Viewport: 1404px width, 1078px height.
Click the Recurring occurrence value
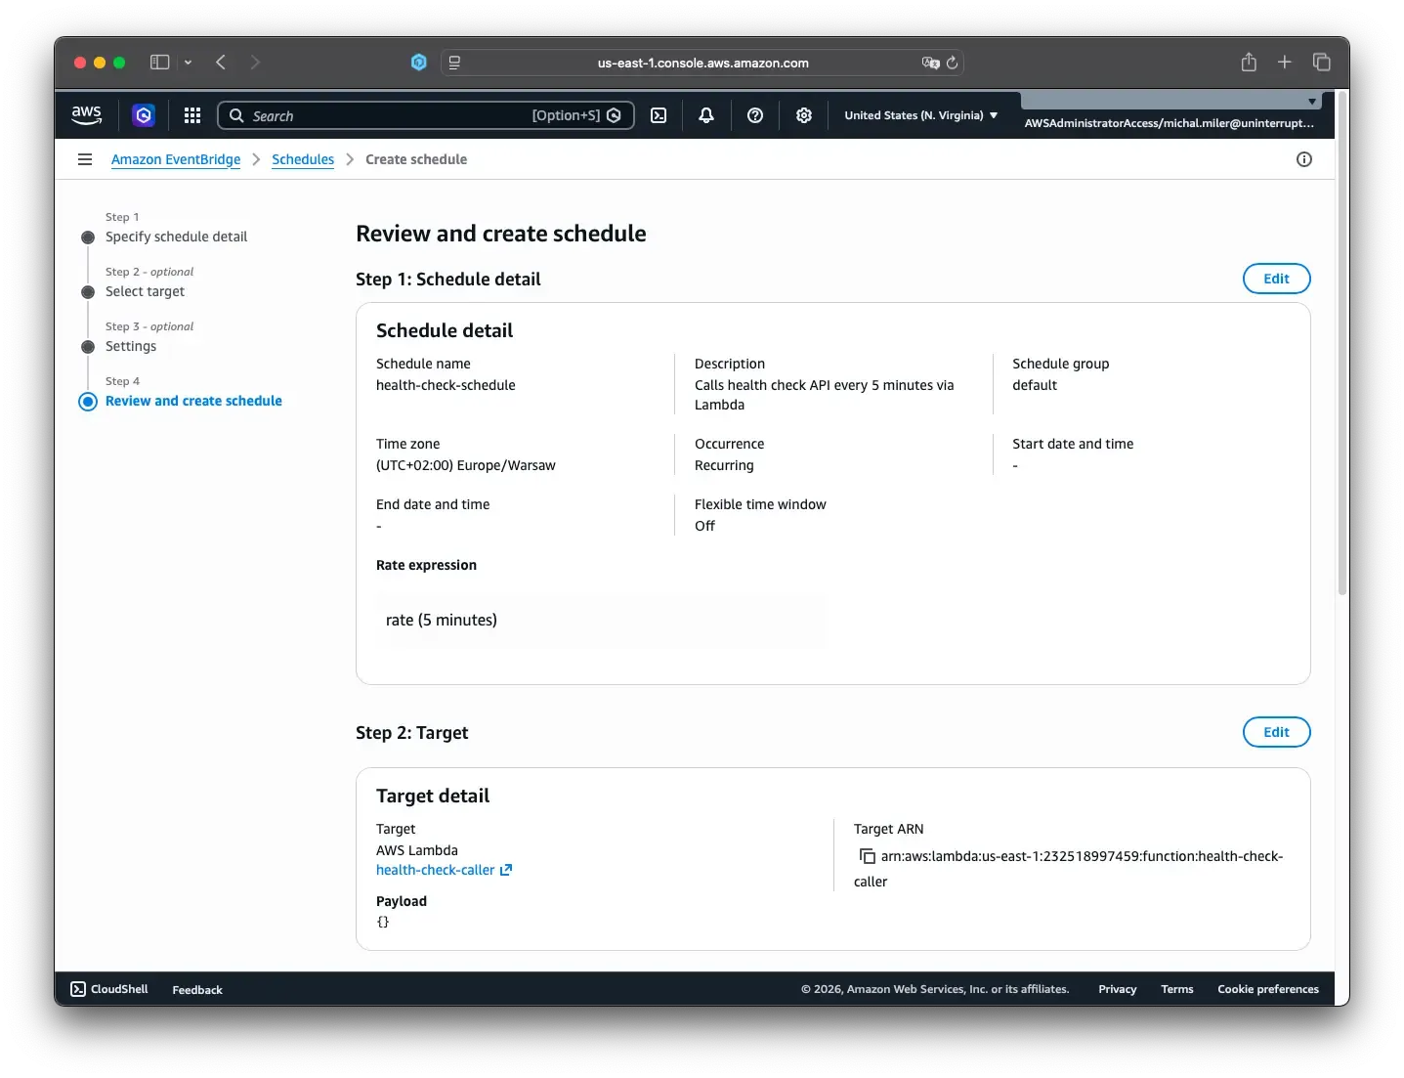coord(724,465)
